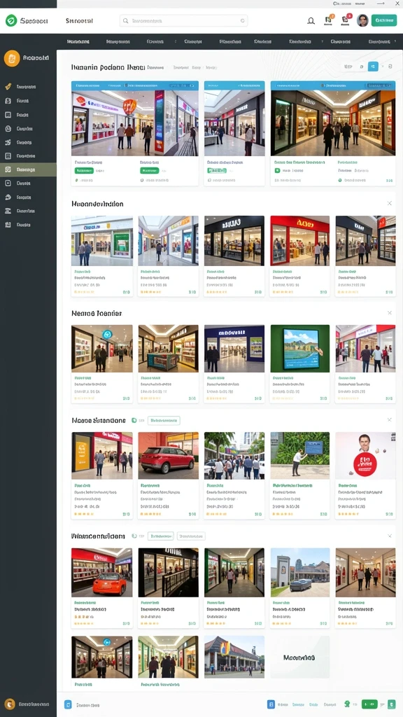Select the highlighted sidebar menu item
The width and height of the screenshot is (403, 717).
(28, 169)
